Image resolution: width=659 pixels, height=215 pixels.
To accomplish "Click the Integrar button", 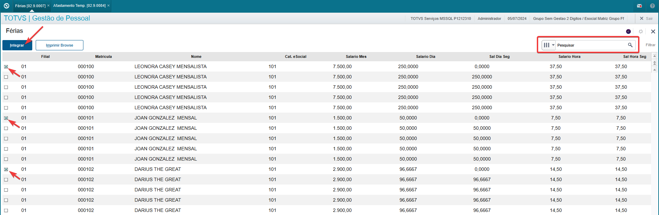I will point(17,45).
